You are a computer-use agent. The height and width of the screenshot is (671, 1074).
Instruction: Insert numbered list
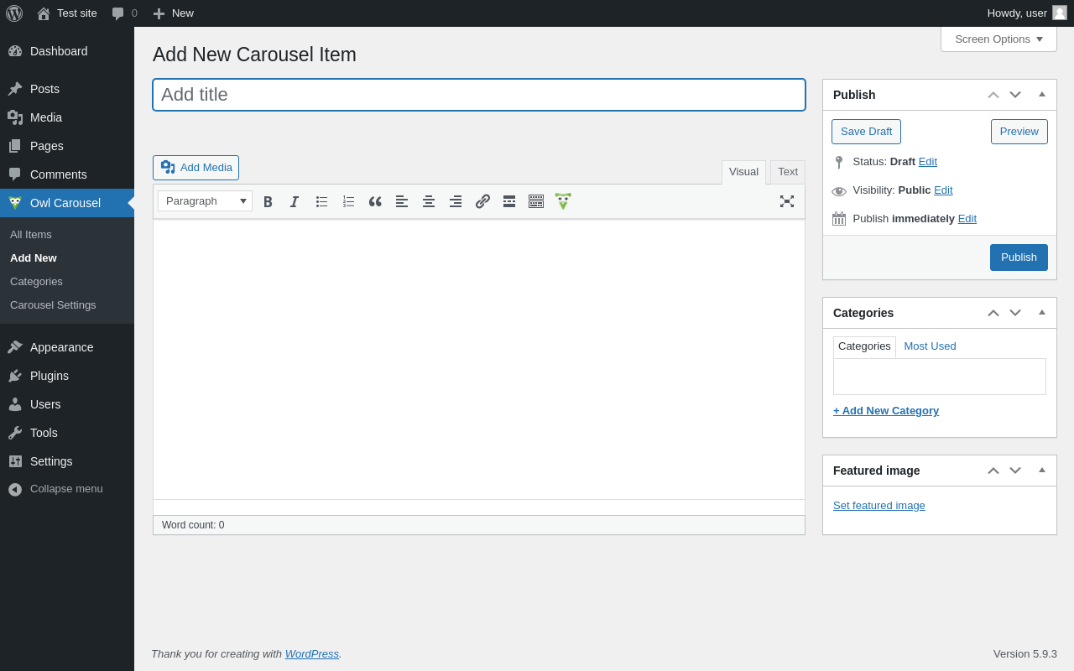pyautogui.click(x=348, y=201)
